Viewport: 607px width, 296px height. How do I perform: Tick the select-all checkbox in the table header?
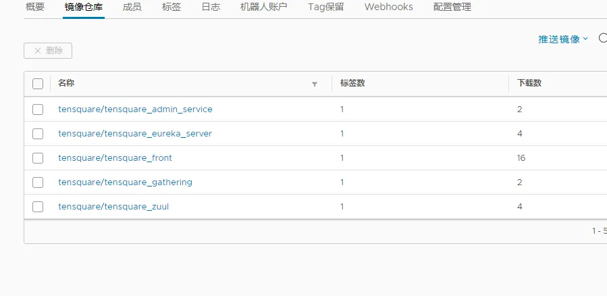(x=38, y=84)
